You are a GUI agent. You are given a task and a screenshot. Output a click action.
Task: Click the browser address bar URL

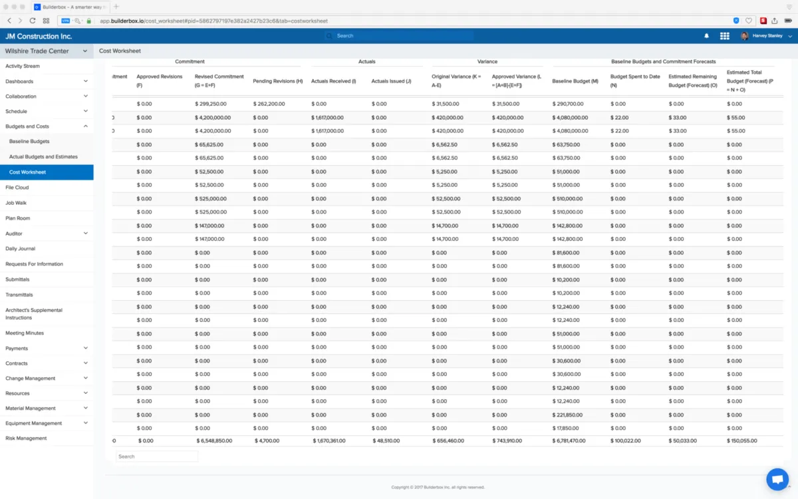(214, 21)
